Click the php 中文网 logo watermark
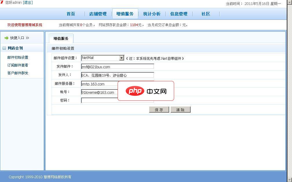The image size is (292, 182). pyautogui.click(x=146, y=91)
